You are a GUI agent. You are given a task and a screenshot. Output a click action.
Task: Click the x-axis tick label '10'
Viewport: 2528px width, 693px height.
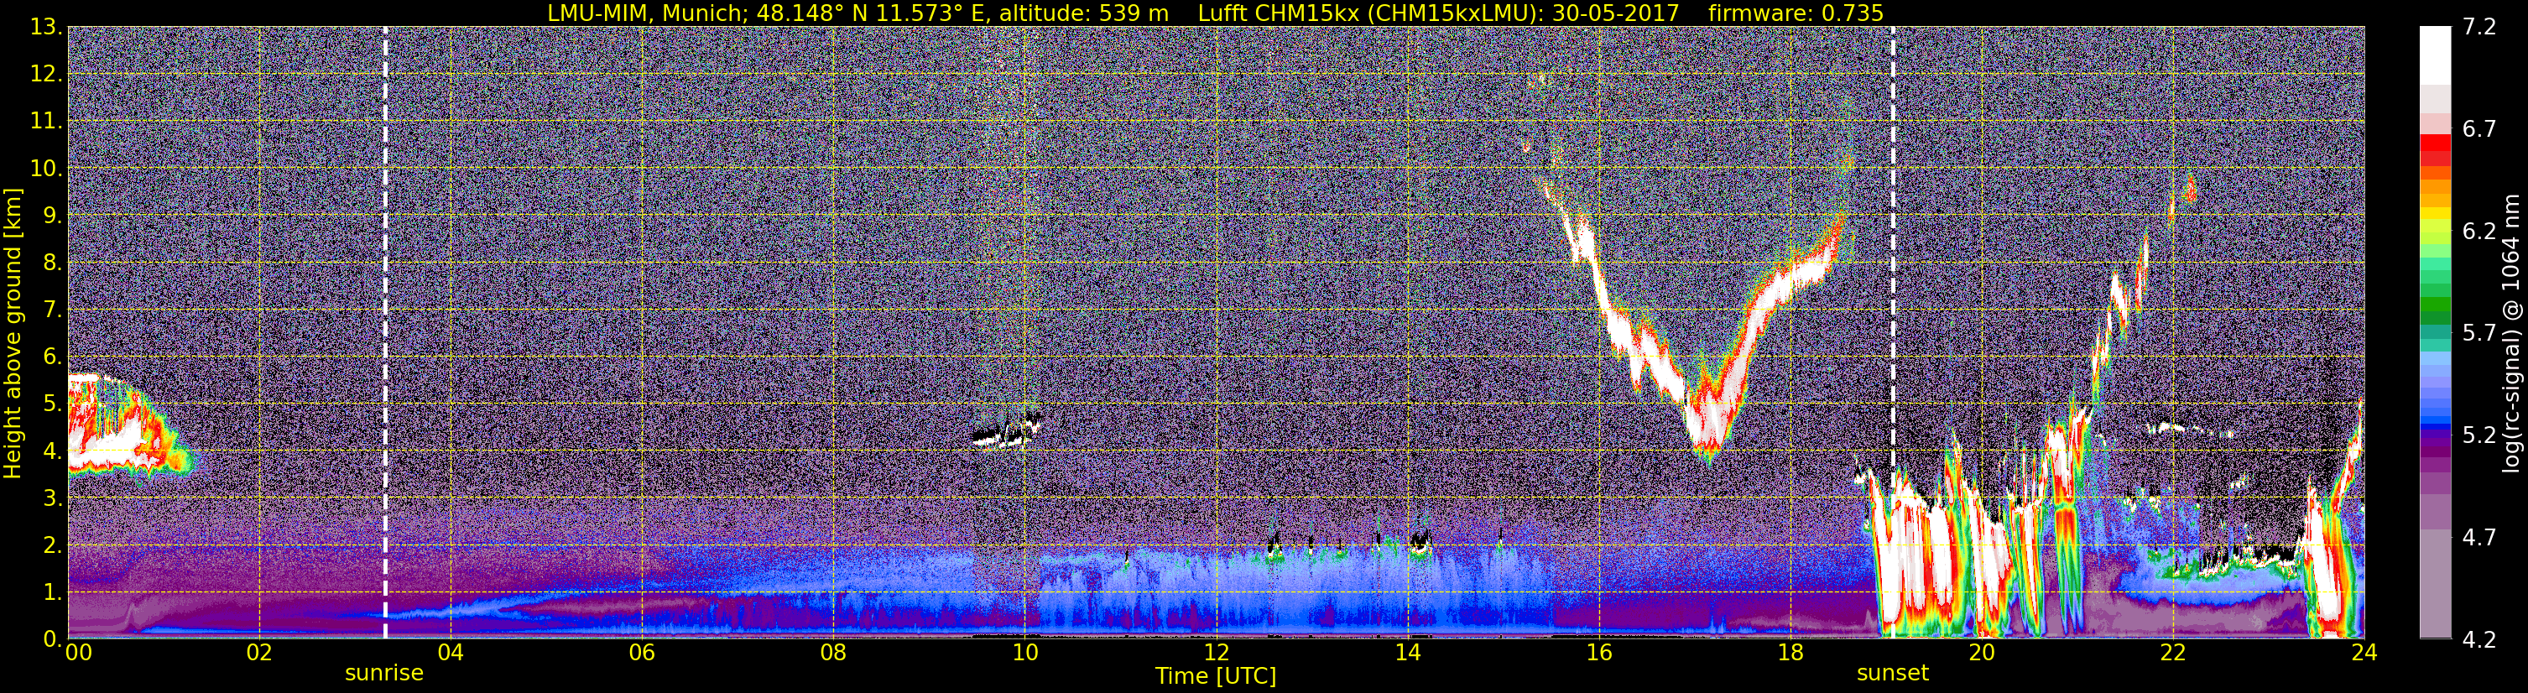pos(1024,653)
